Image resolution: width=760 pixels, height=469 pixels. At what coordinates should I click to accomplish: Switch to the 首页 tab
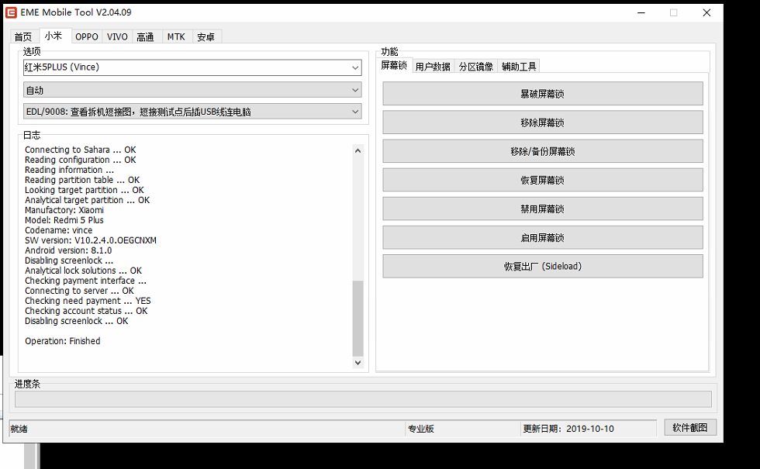[23, 37]
